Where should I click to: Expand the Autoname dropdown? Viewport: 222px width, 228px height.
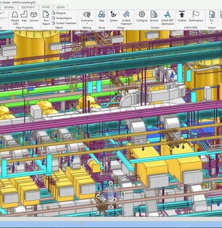(x=87, y=23)
